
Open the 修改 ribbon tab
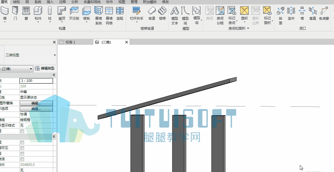165,2
